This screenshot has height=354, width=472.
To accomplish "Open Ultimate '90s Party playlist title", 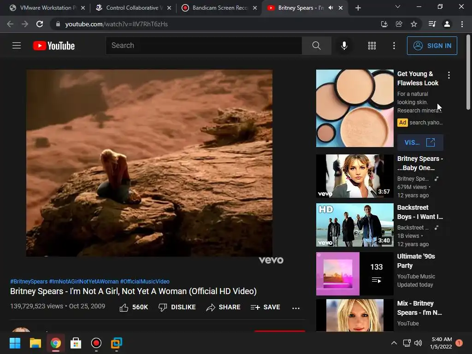I will pyautogui.click(x=416, y=261).
